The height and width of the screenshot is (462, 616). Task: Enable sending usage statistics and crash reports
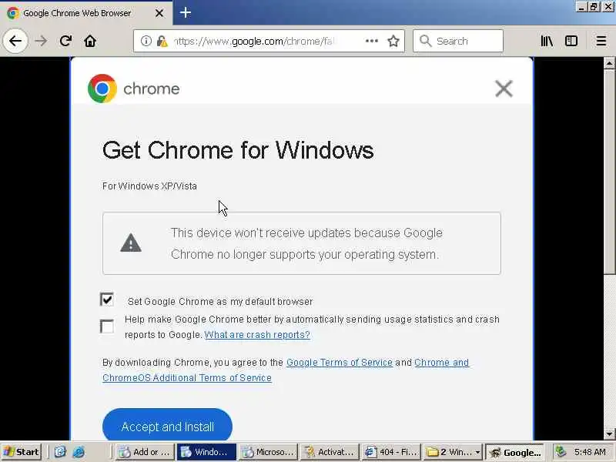point(107,326)
